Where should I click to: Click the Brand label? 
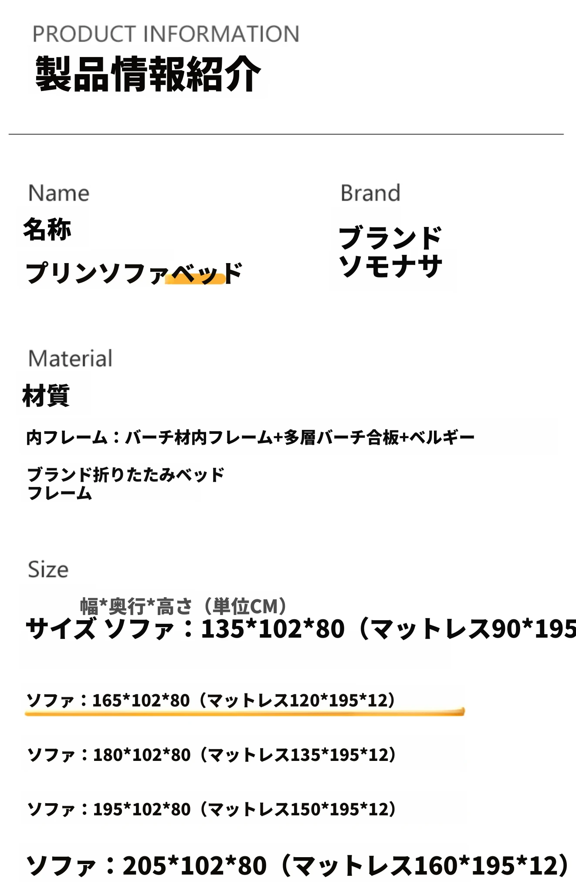[x=370, y=193]
